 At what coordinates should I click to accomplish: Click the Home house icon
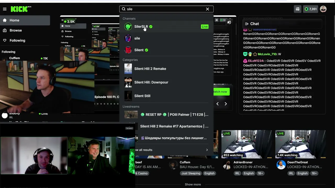pyautogui.click(x=5, y=20)
